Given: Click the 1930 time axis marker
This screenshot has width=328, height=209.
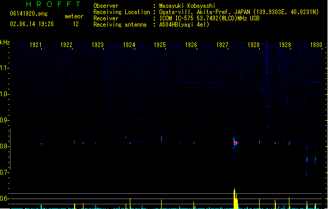Looking at the screenshot, I should [x=316, y=45].
